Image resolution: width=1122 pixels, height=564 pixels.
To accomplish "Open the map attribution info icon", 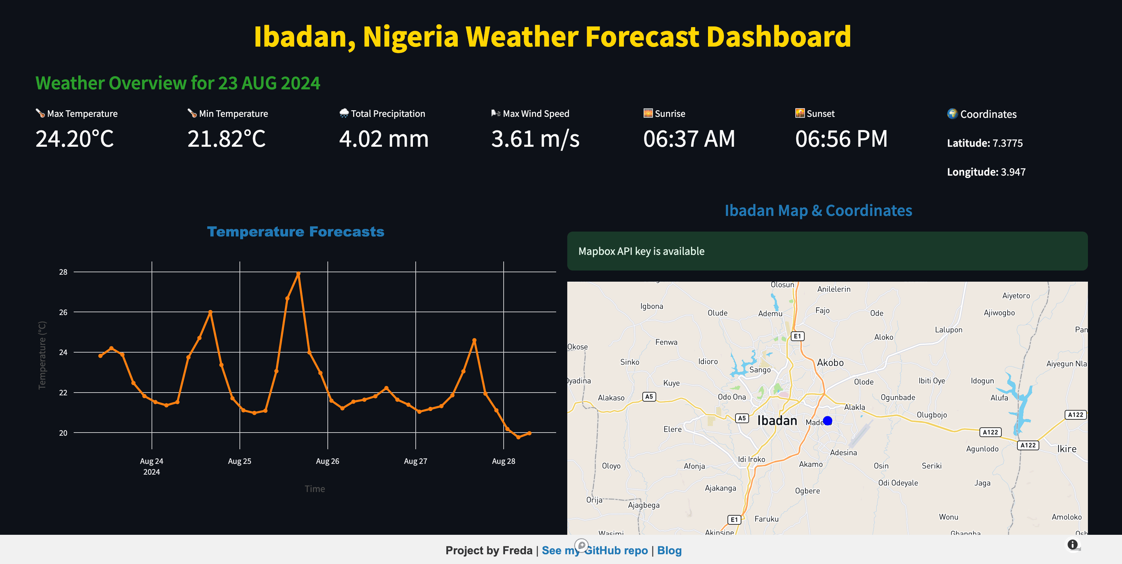I will tap(1072, 545).
